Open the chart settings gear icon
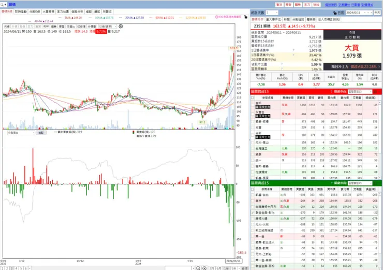Image resolution: width=383 pixels, height=270 pixels. (x=121, y=26)
